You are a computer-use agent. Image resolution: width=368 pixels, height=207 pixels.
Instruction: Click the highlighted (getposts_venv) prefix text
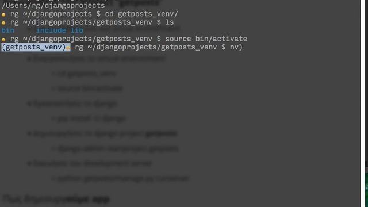[33, 47]
